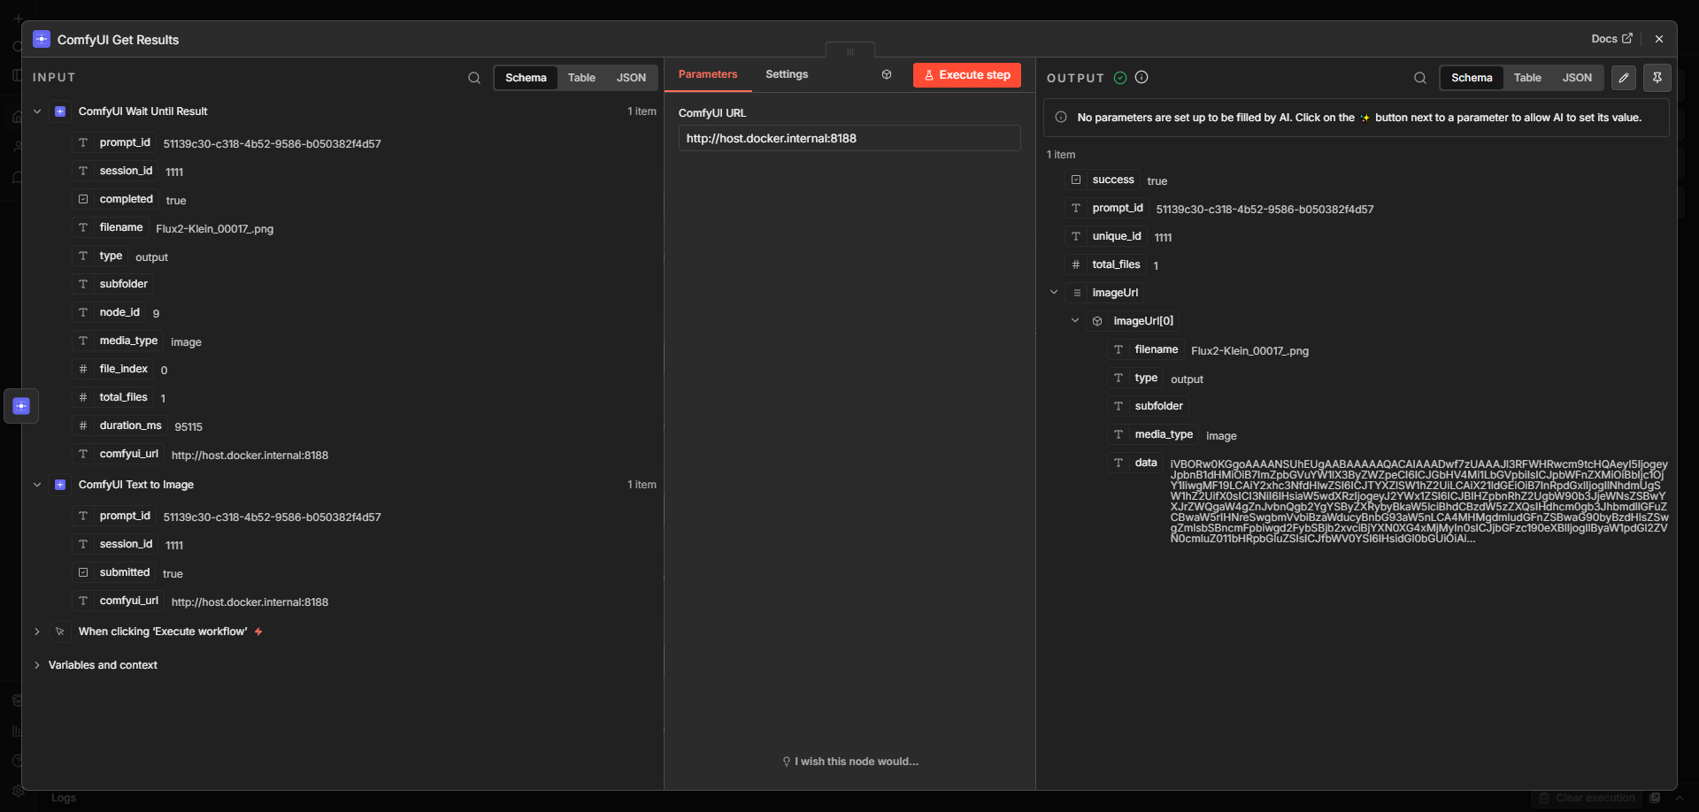1699x812 pixels.
Task: Click the ComfyUI Get Results node icon
Action: (42, 39)
